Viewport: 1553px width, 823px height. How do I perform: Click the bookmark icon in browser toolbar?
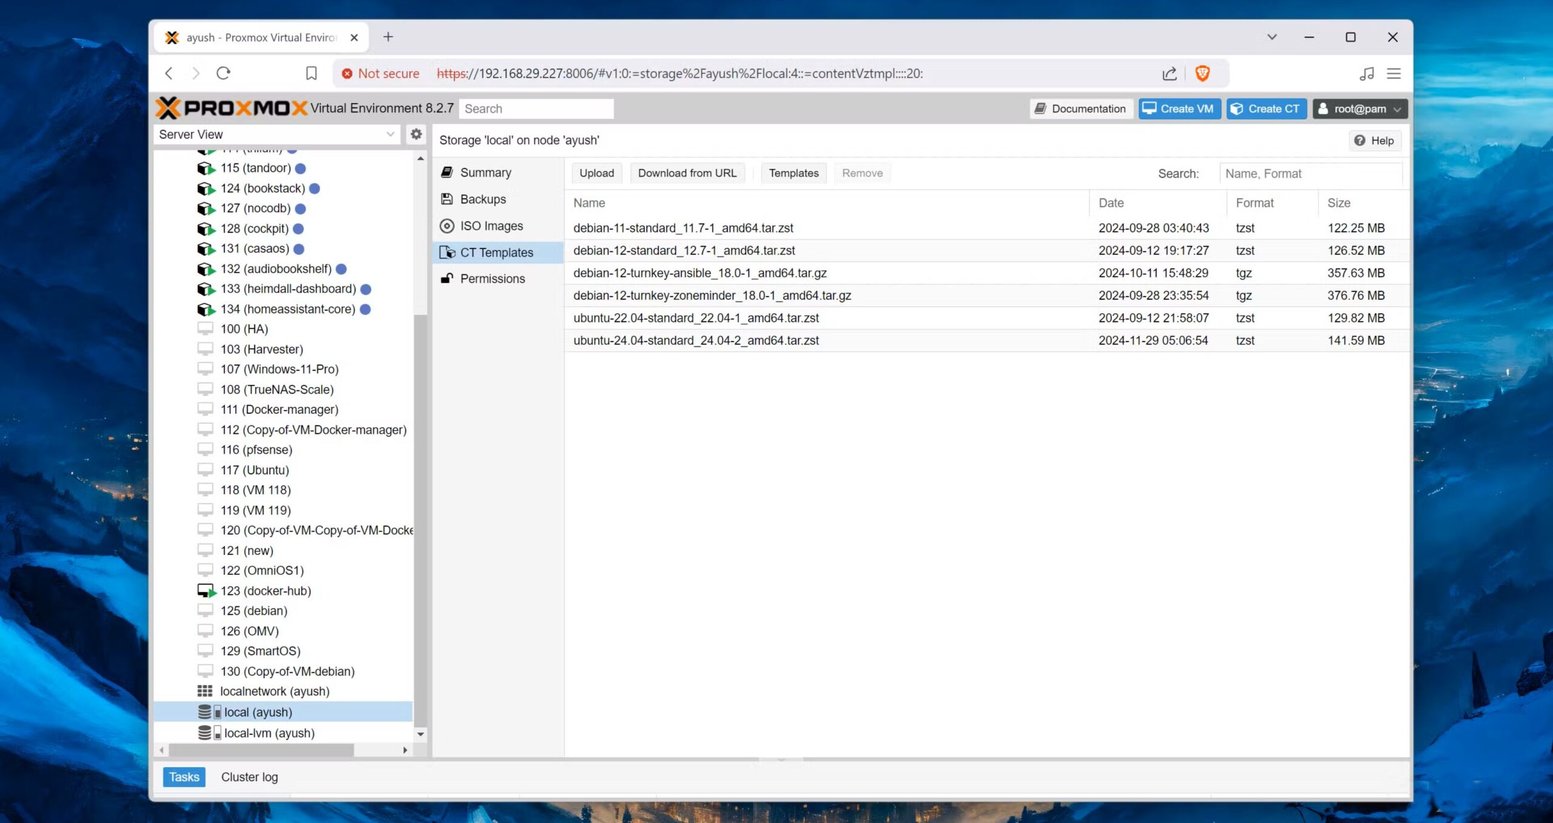point(311,73)
